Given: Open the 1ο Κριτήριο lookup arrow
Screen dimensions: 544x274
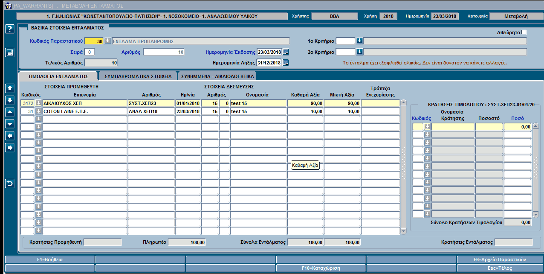Looking at the screenshot, I should (359, 41).
